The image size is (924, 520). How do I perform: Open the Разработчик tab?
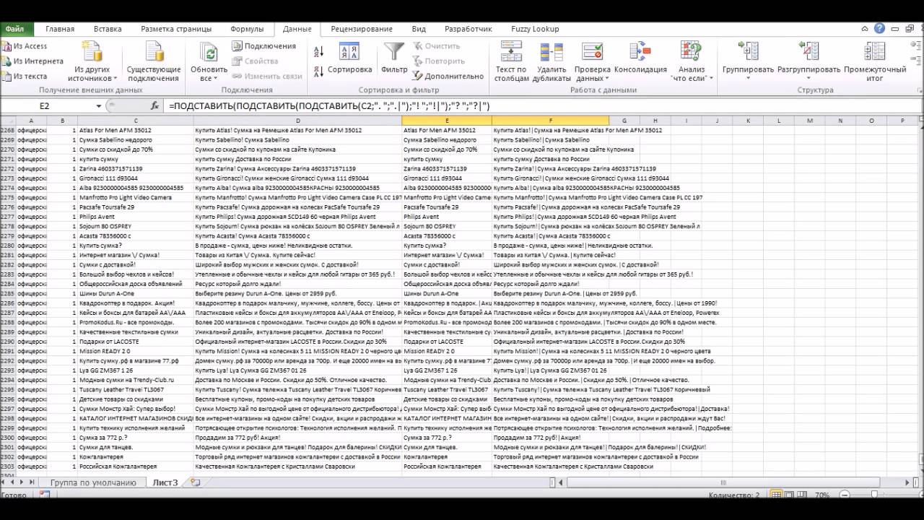(x=468, y=29)
